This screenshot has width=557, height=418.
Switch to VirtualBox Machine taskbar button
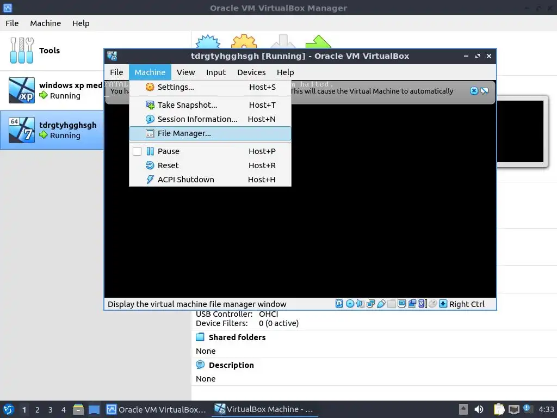pyautogui.click(x=265, y=409)
